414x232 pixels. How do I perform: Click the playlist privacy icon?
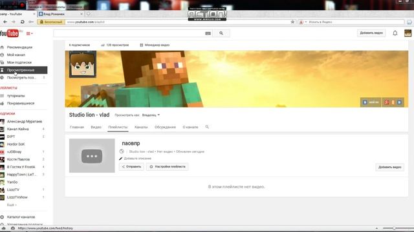(122, 151)
